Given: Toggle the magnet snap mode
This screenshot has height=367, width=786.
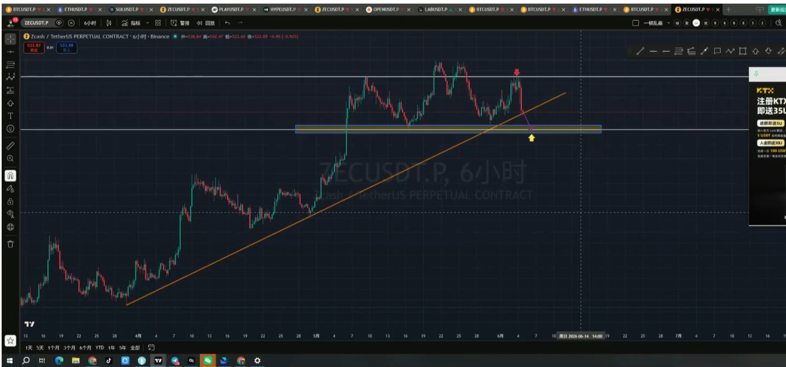Looking at the screenshot, I should (x=10, y=175).
